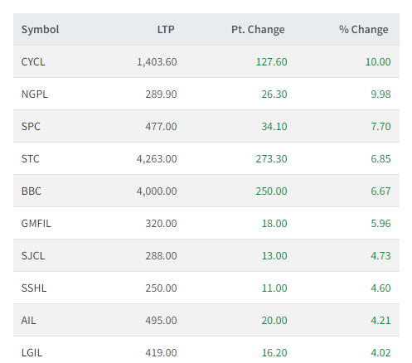Image resolution: width=412 pixels, height=363 pixels.
Task: Sort by Pt. Change column header
Action: pyautogui.click(x=258, y=29)
